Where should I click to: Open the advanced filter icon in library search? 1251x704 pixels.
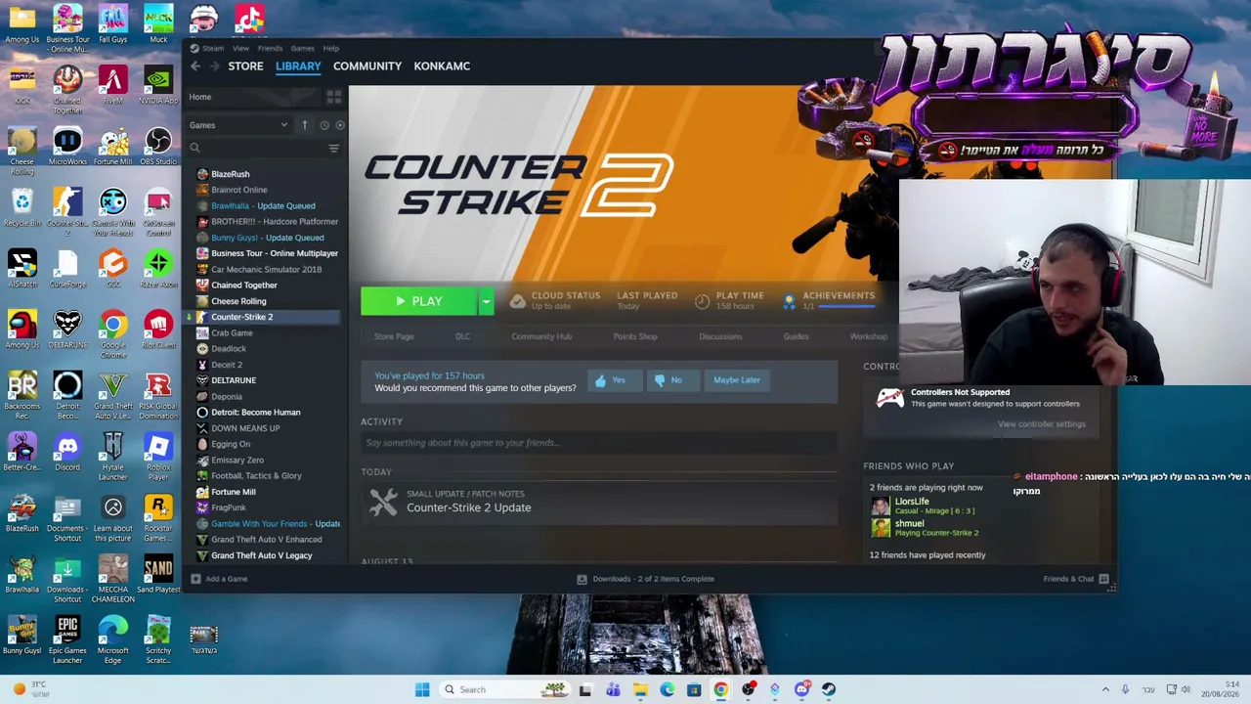coord(333,149)
